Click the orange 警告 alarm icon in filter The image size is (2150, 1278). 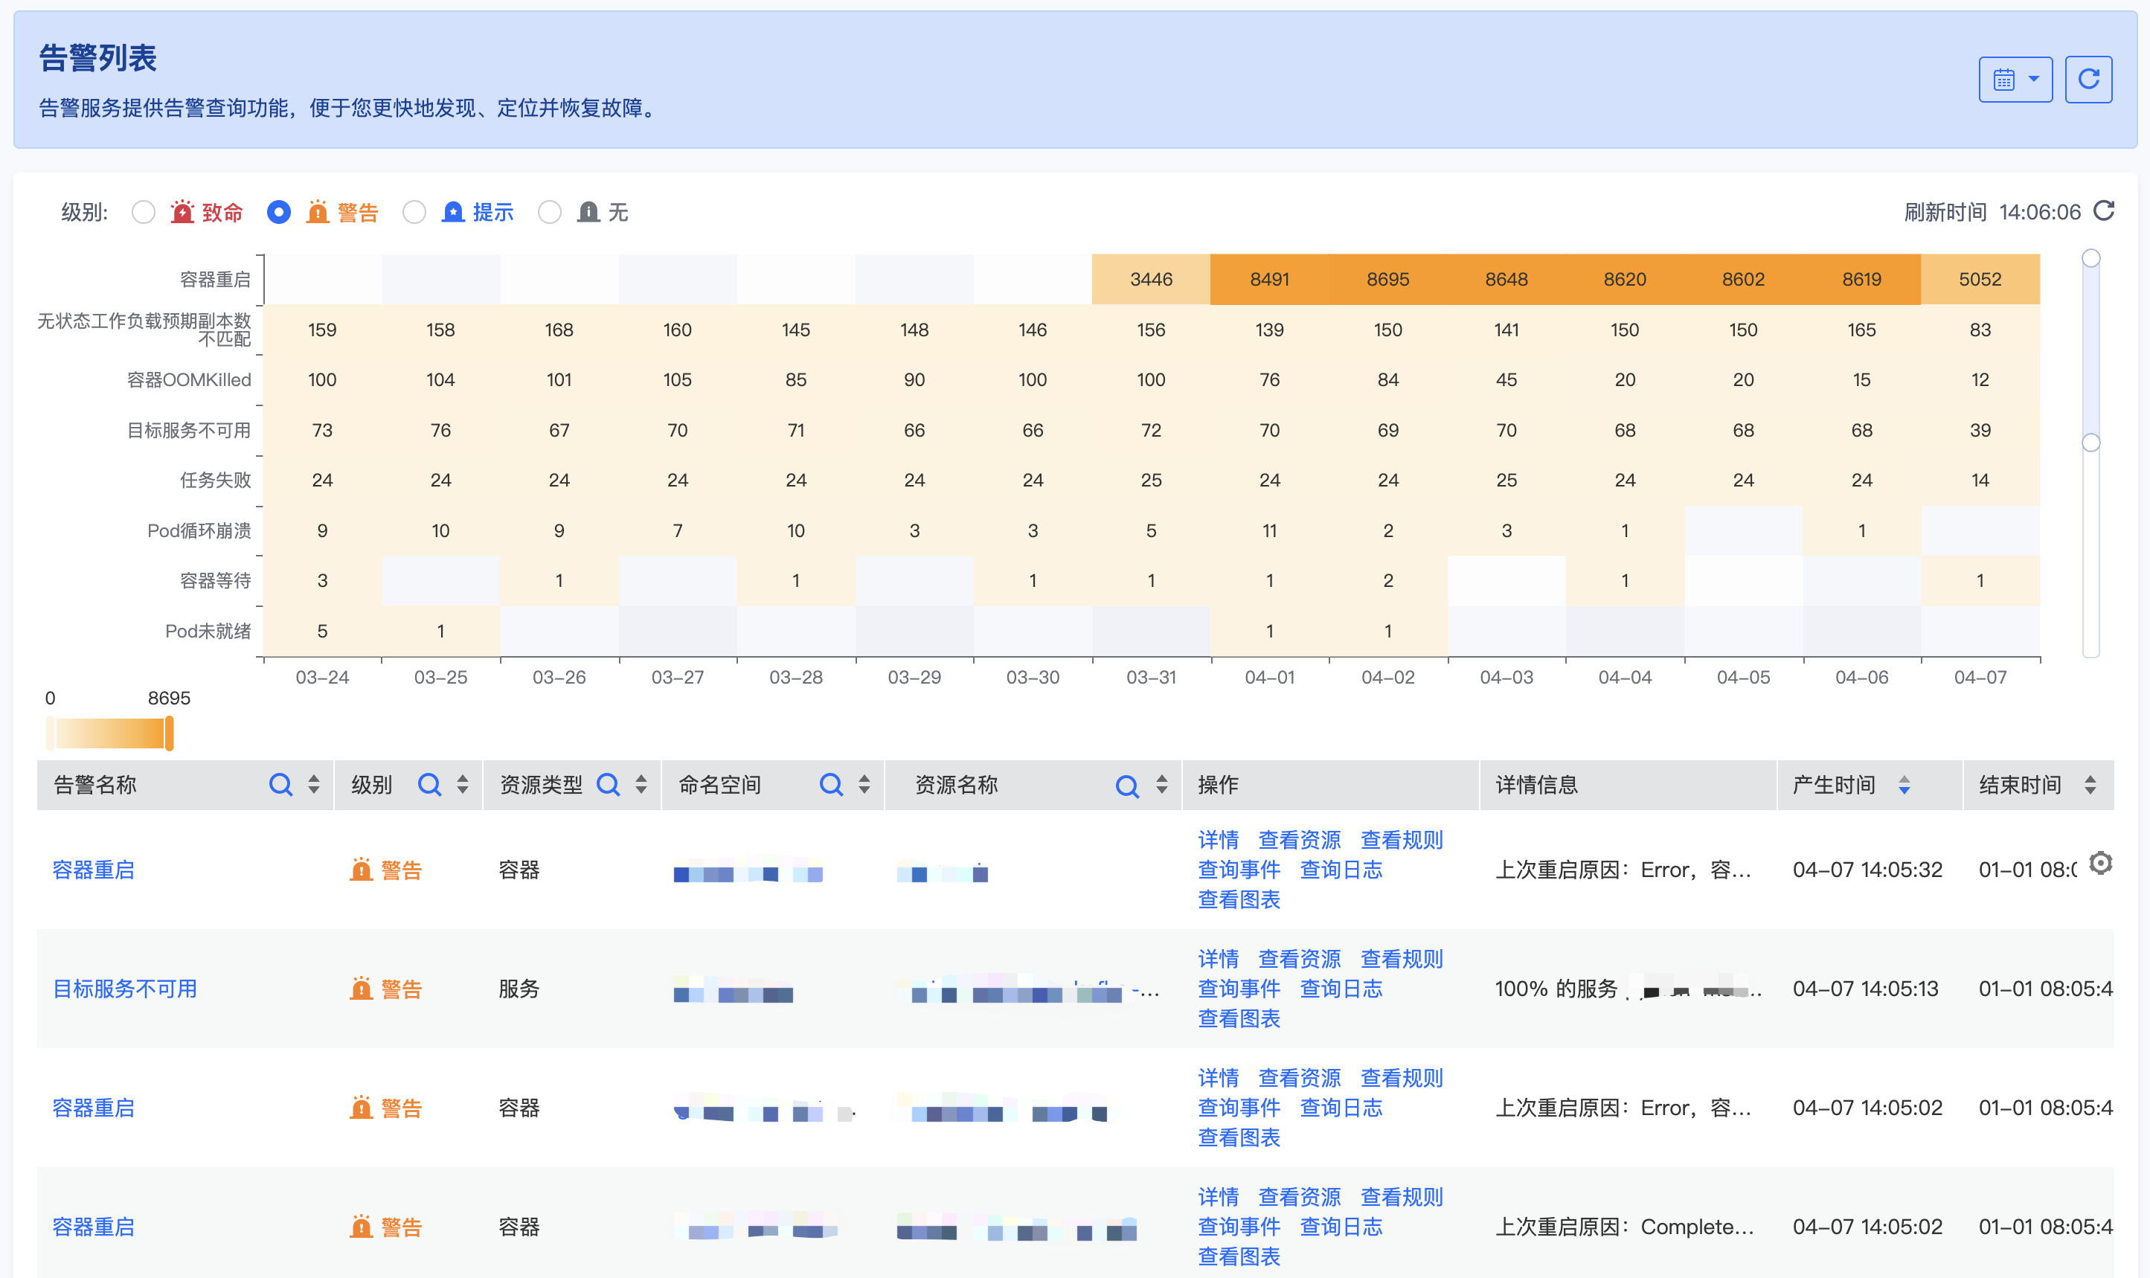click(x=318, y=212)
